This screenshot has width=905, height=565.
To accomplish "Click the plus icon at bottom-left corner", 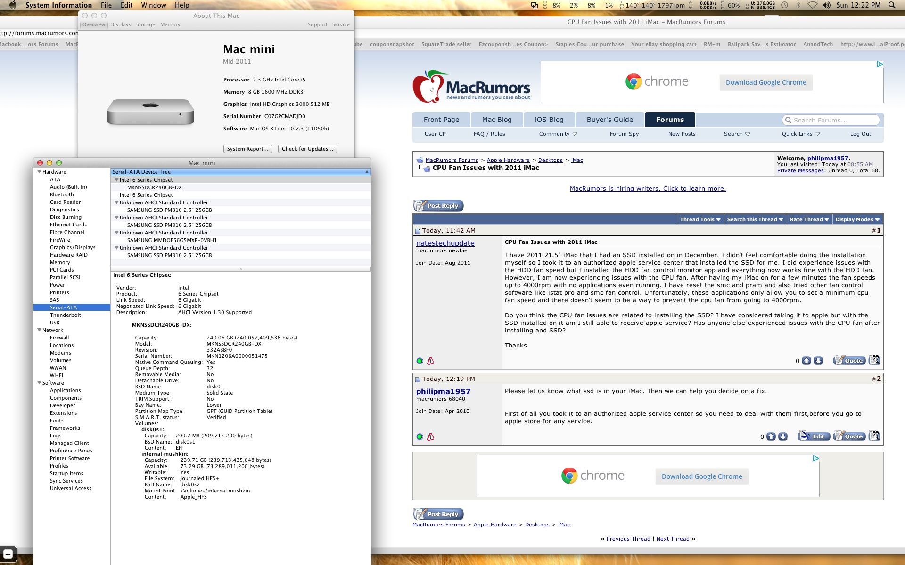I will 8,554.
